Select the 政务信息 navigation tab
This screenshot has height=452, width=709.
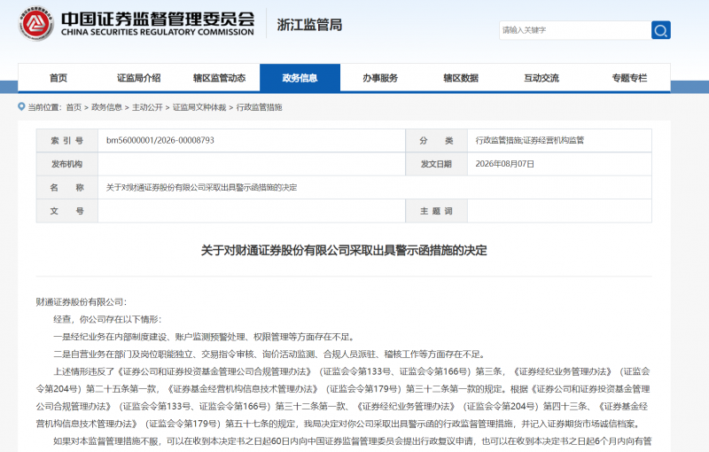point(300,78)
